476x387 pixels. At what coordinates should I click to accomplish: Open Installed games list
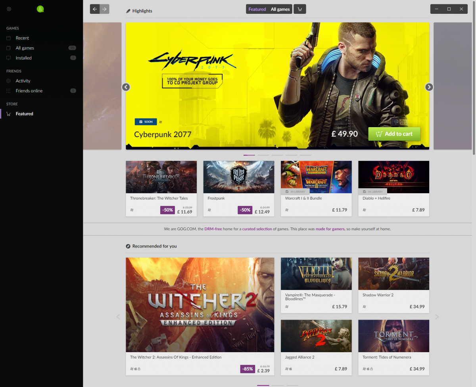(x=23, y=58)
